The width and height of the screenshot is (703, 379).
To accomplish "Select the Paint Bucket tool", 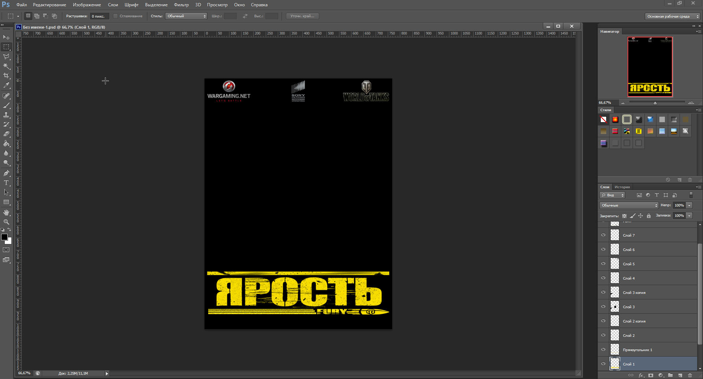I will point(6,143).
